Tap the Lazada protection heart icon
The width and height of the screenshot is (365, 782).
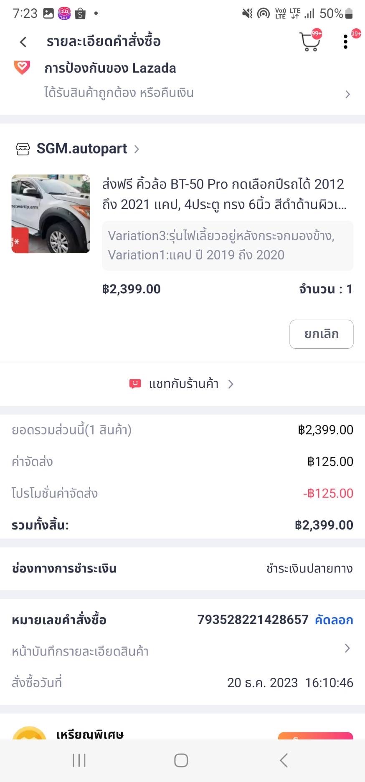tap(22, 68)
